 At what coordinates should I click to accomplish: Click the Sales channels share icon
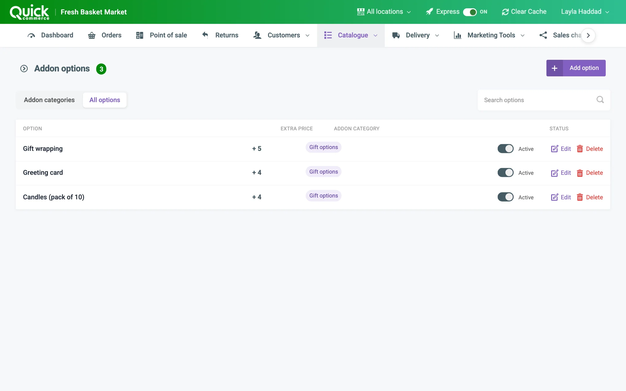543,35
